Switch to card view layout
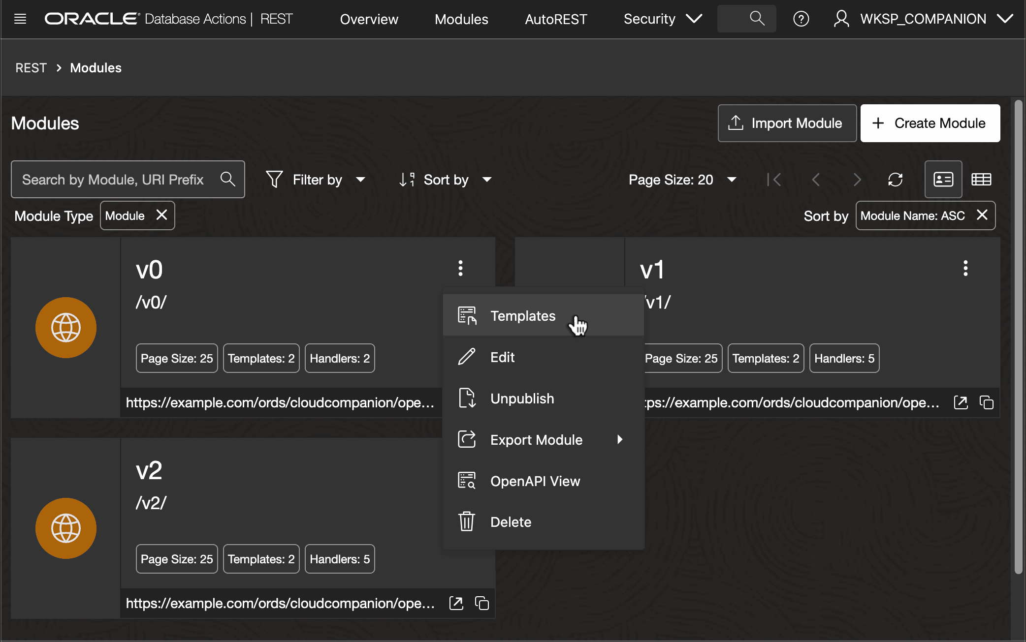Viewport: 1026px width, 642px height. click(943, 180)
